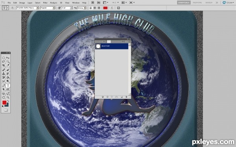
Task: Swap foreground and background colors
Action: tap(8, 101)
